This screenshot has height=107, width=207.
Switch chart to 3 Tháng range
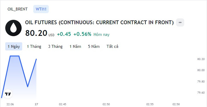[x=55, y=46]
